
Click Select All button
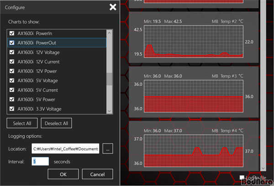[x=22, y=123]
